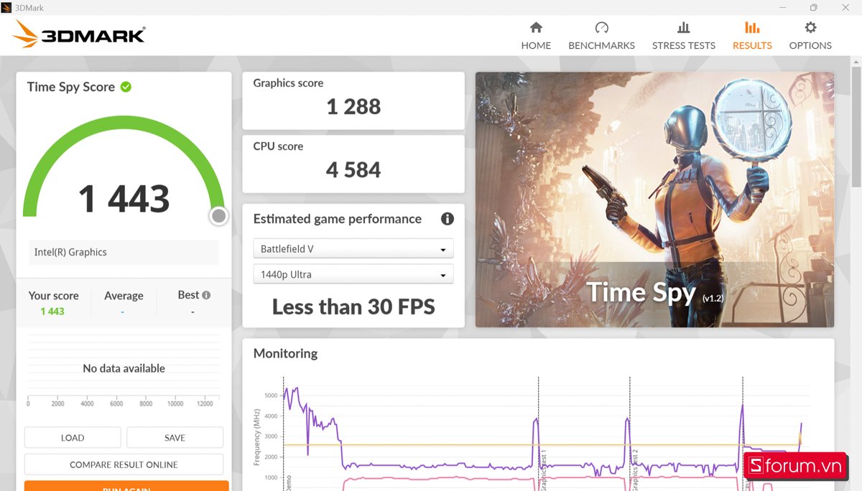Switch to the BENCHMARKS tab
862x491 pixels.
tap(602, 36)
